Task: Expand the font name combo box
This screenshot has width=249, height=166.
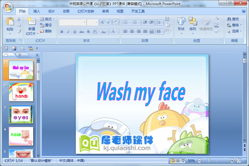Action: (84, 22)
